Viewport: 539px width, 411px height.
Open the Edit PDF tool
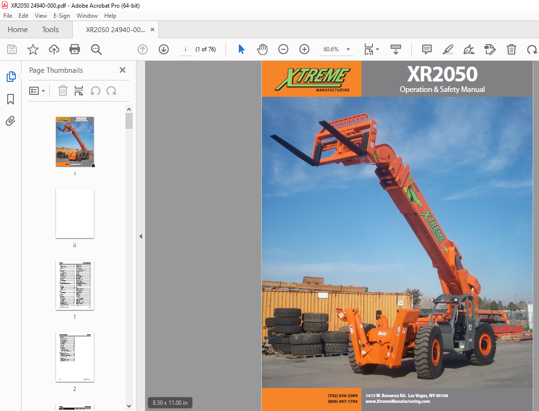[490, 49]
